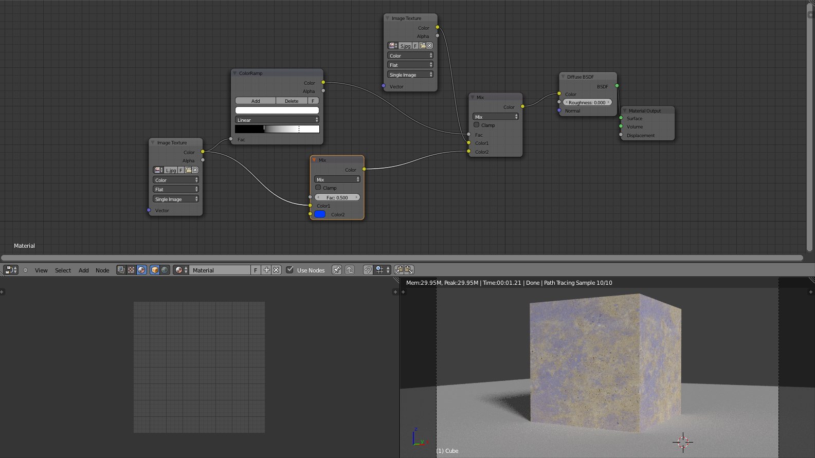Click the Fac 0.500 slider on Mix node
Screen dimensions: 815x458
pyautogui.click(x=337, y=197)
